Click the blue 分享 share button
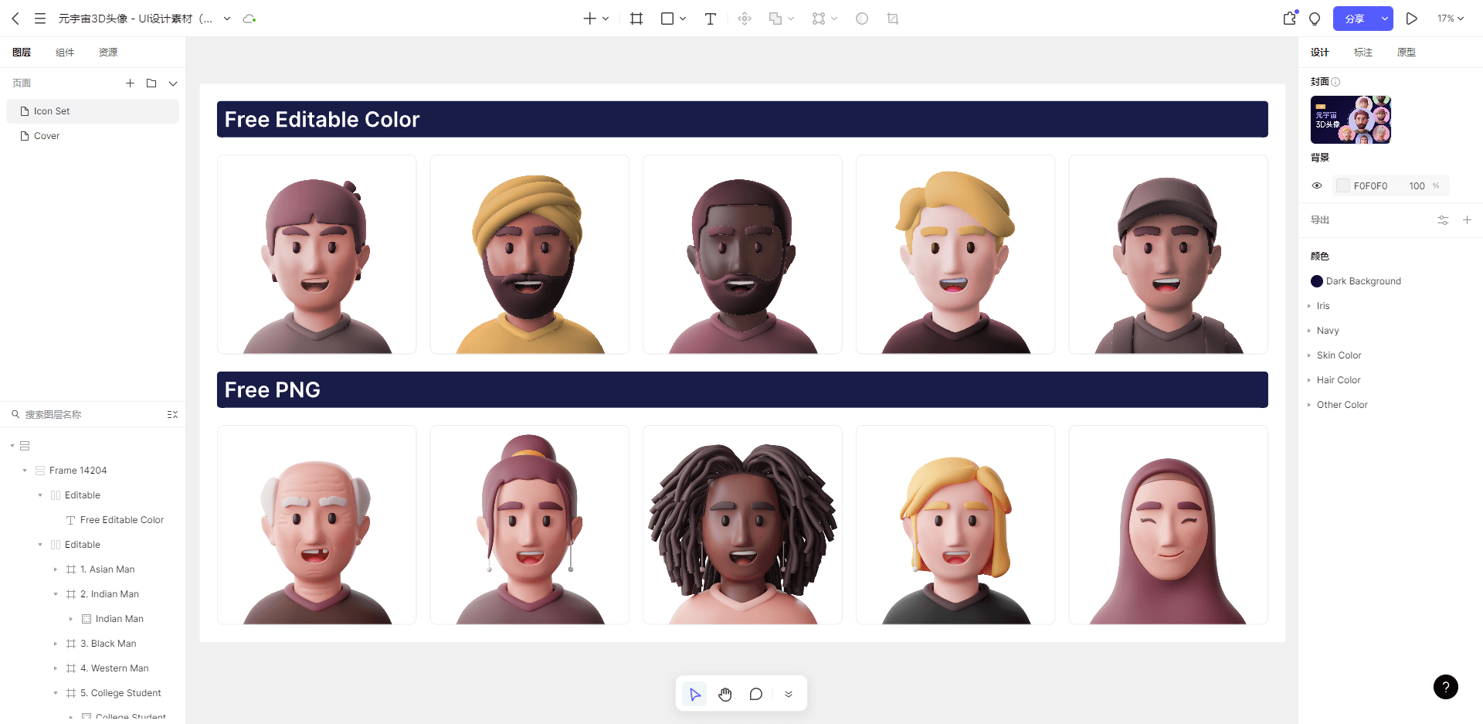 1355,19
